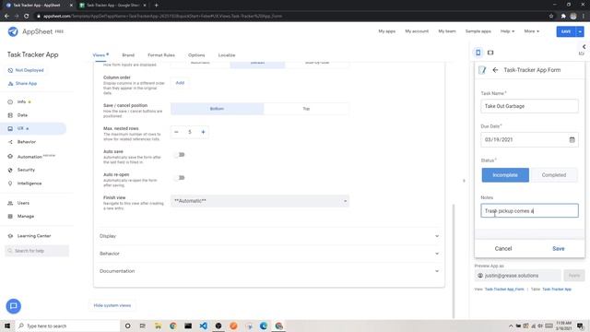
Task: Set Status to Completed
Action: click(x=553, y=175)
